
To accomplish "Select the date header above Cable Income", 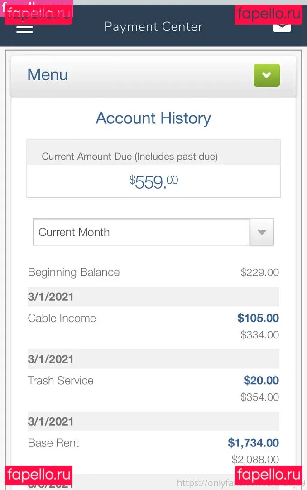I will point(51,297).
